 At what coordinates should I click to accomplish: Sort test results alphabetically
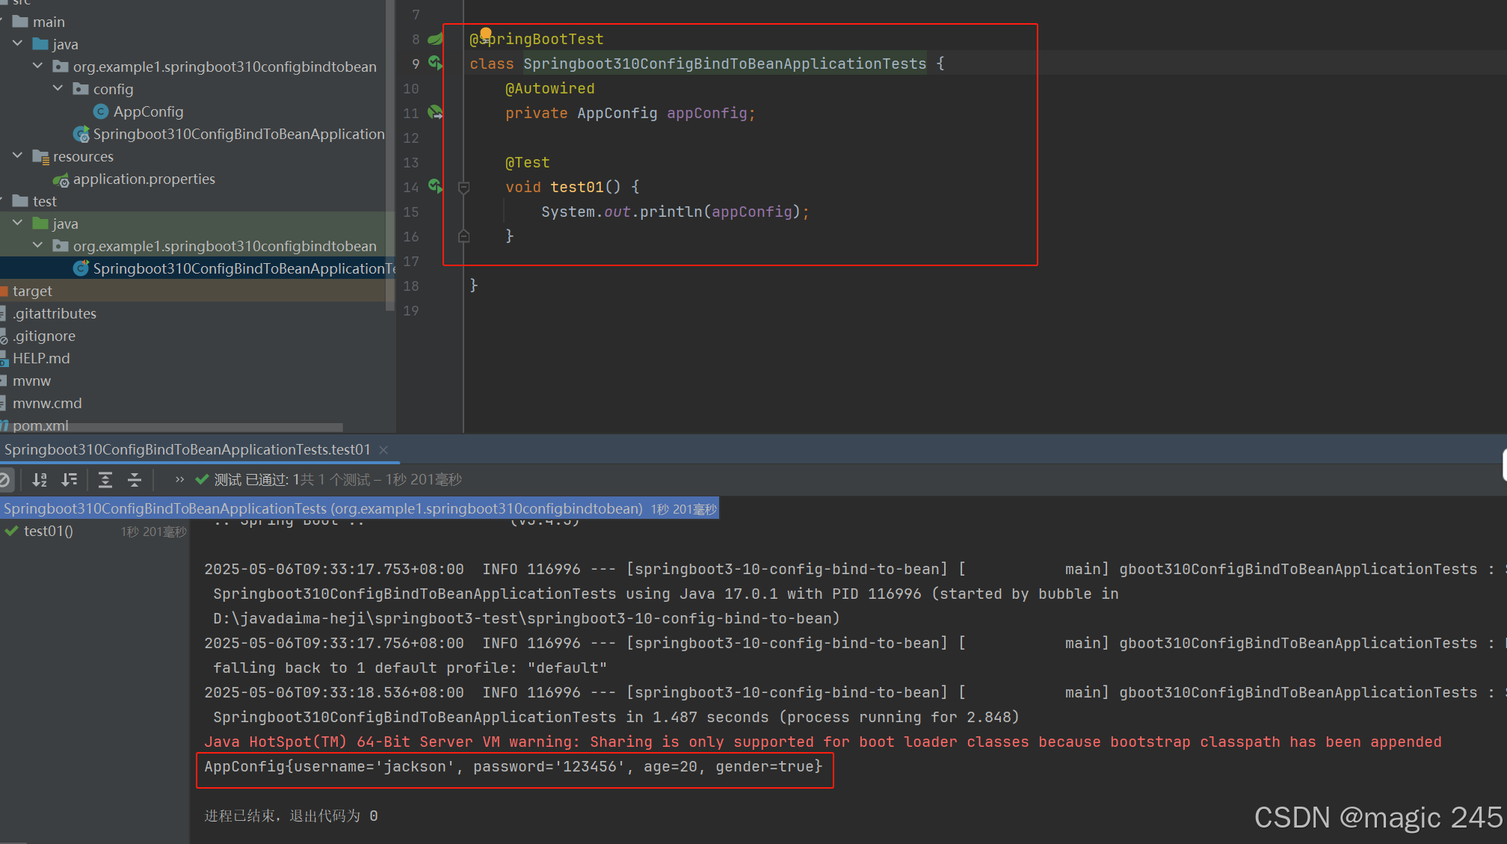click(40, 480)
